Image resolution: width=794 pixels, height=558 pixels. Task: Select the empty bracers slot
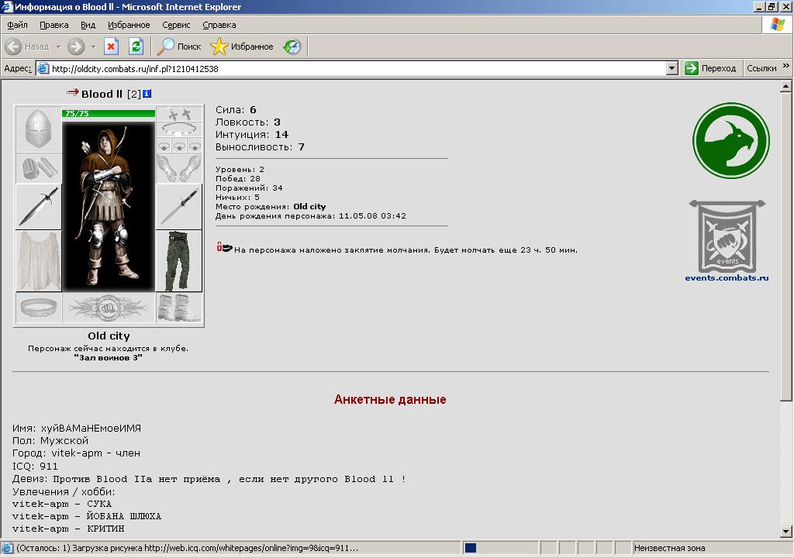(x=39, y=167)
